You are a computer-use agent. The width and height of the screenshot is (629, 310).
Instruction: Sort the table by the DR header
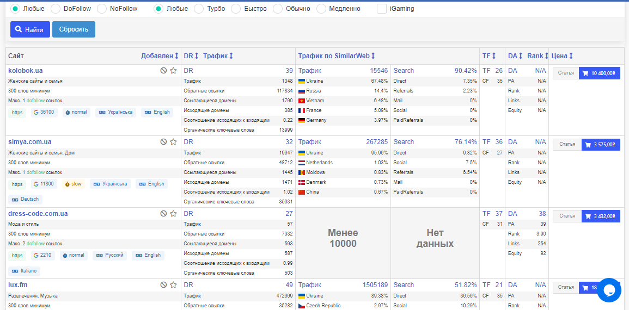click(x=191, y=56)
